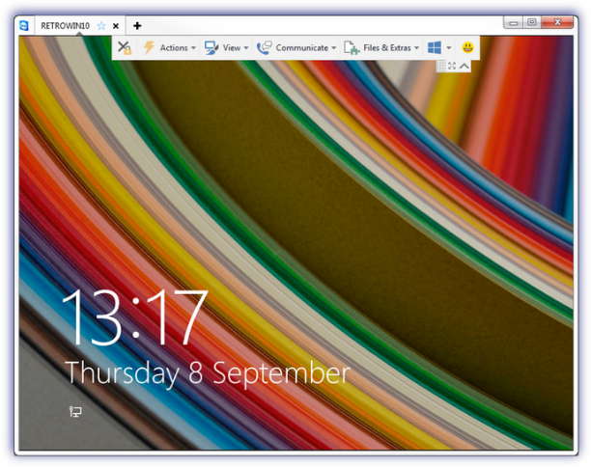Click the TeamViewer logo icon
Screen dimensions: 591x467
(24, 26)
